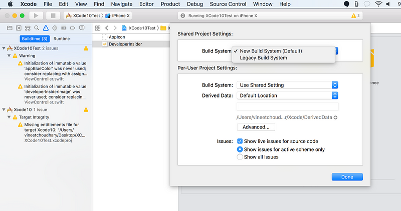Select Show all issues radio button

tap(240, 157)
